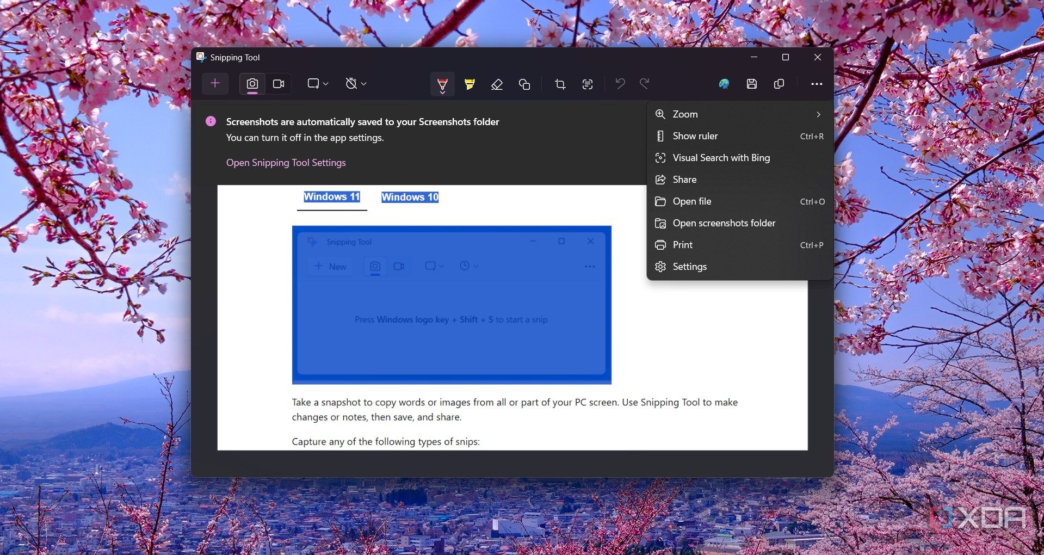Switch to Snip (camera) mode

(x=252, y=84)
